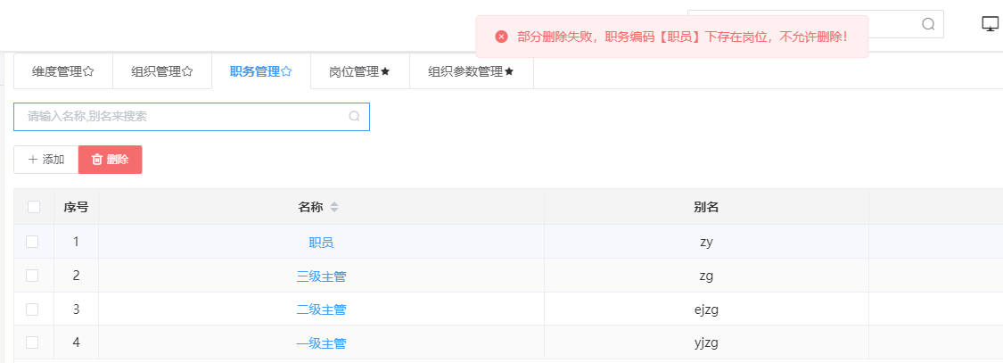Switch to the 组织管理 tab
The height and width of the screenshot is (363, 1003).
pyautogui.click(x=162, y=72)
